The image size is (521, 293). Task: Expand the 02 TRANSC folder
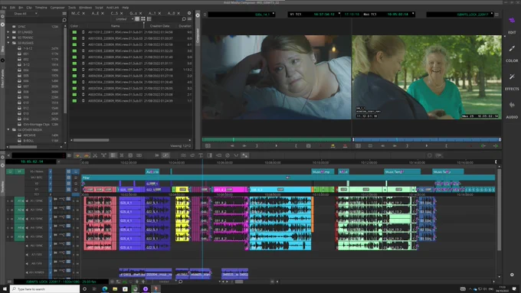click(x=8, y=37)
